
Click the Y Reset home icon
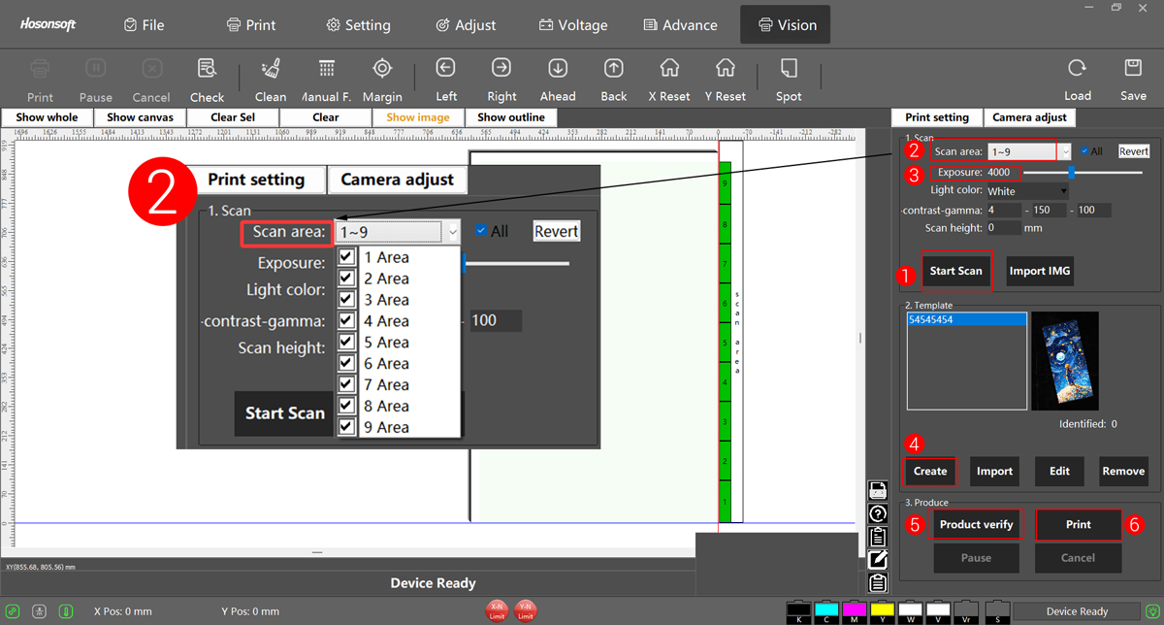726,68
